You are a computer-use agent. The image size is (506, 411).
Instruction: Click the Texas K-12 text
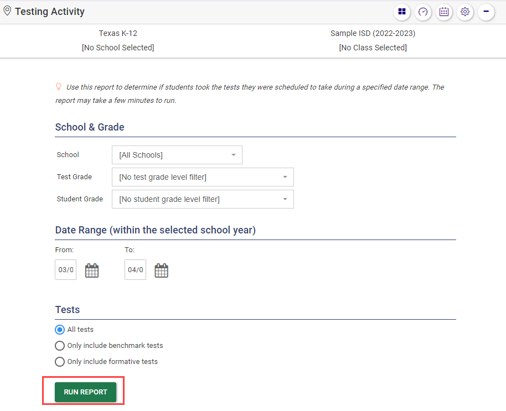click(x=118, y=33)
